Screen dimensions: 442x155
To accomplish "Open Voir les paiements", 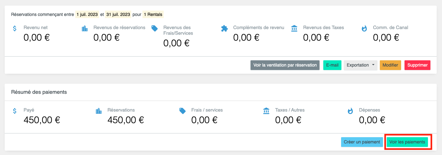I will 407,142.
